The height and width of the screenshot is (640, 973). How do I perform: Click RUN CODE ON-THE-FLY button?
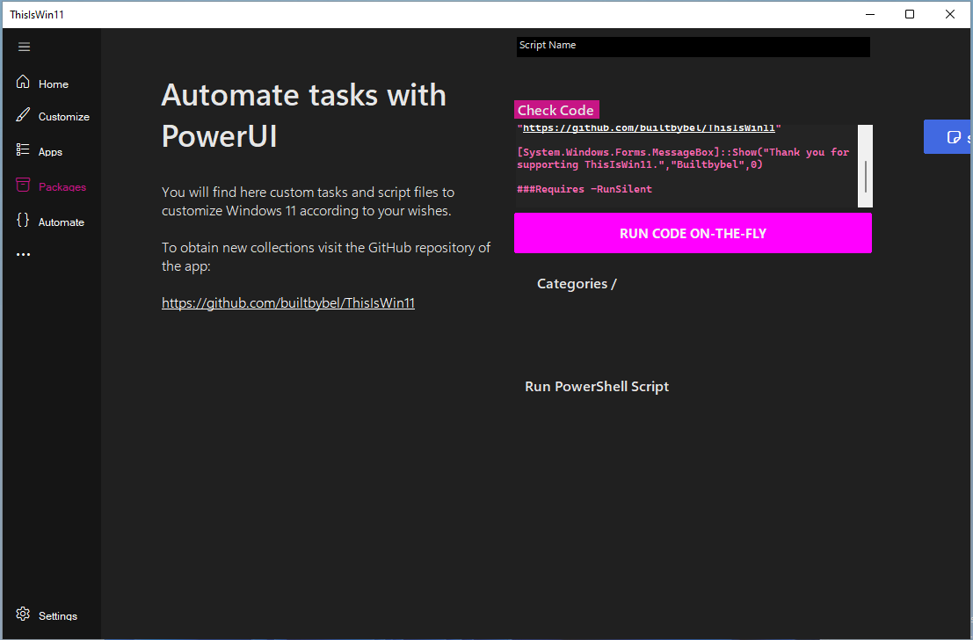click(x=693, y=233)
